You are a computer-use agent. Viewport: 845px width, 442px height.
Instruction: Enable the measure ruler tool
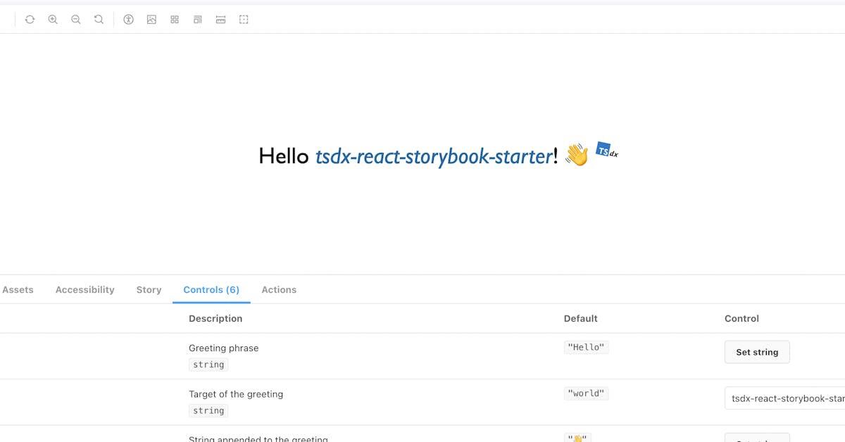click(220, 20)
